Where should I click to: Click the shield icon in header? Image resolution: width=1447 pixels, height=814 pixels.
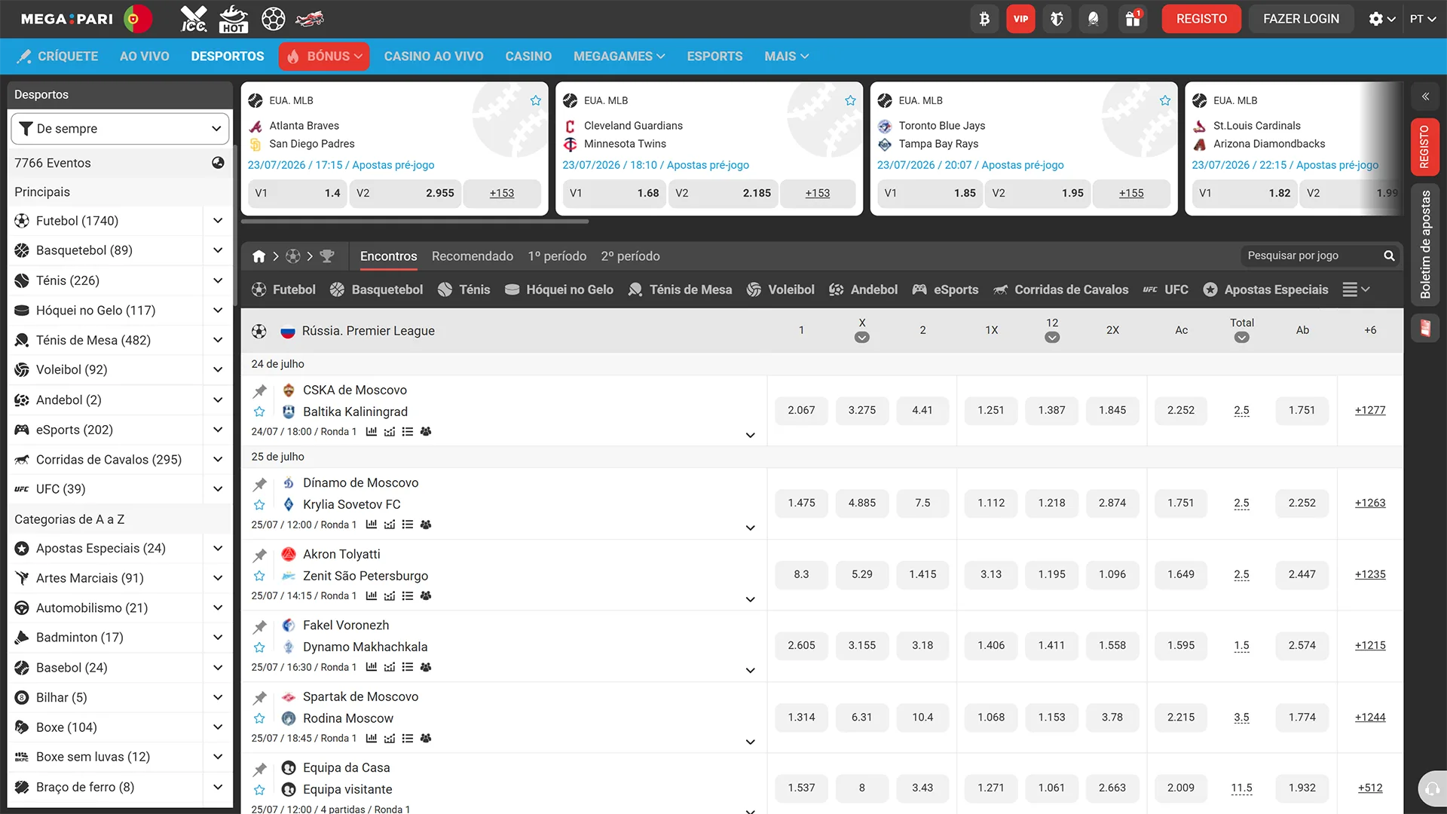tap(1057, 19)
